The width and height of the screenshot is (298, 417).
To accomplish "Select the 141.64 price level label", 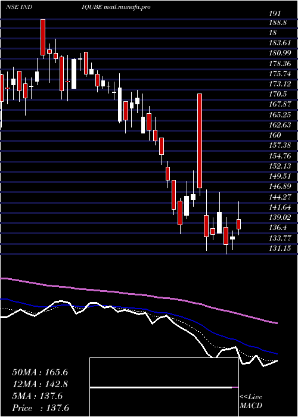I will click(x=280, y=207).
